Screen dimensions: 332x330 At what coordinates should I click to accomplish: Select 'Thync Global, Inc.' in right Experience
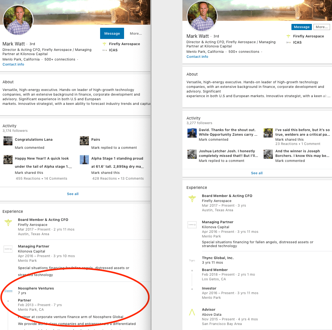218,258
